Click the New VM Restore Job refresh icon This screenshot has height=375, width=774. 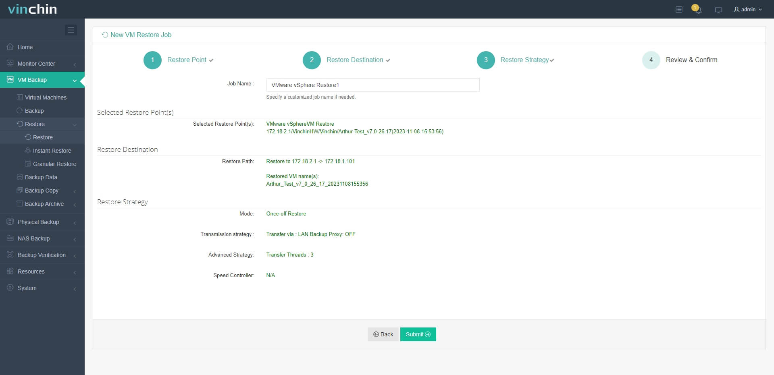105,35
